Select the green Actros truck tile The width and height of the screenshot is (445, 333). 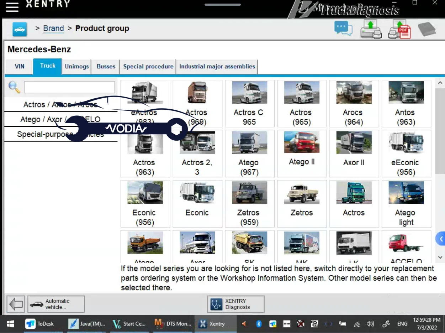pyautogui.click(x=354, y=204)
